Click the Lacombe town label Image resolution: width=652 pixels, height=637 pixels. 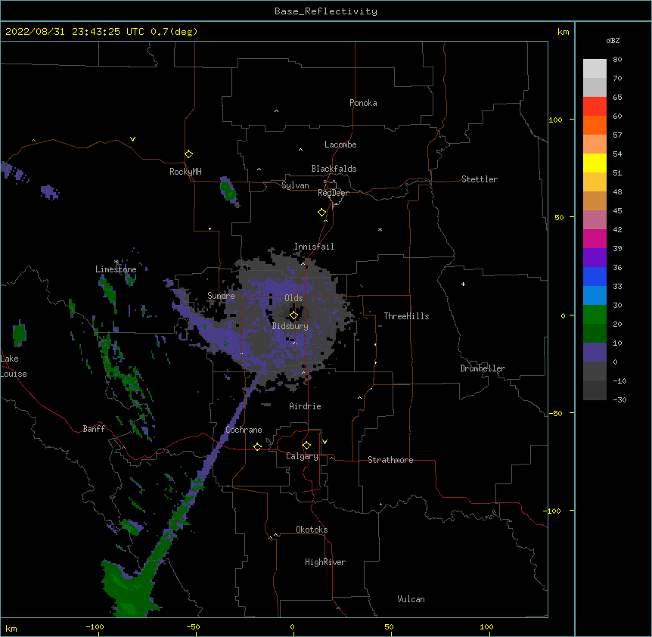[x=340, y=144]
